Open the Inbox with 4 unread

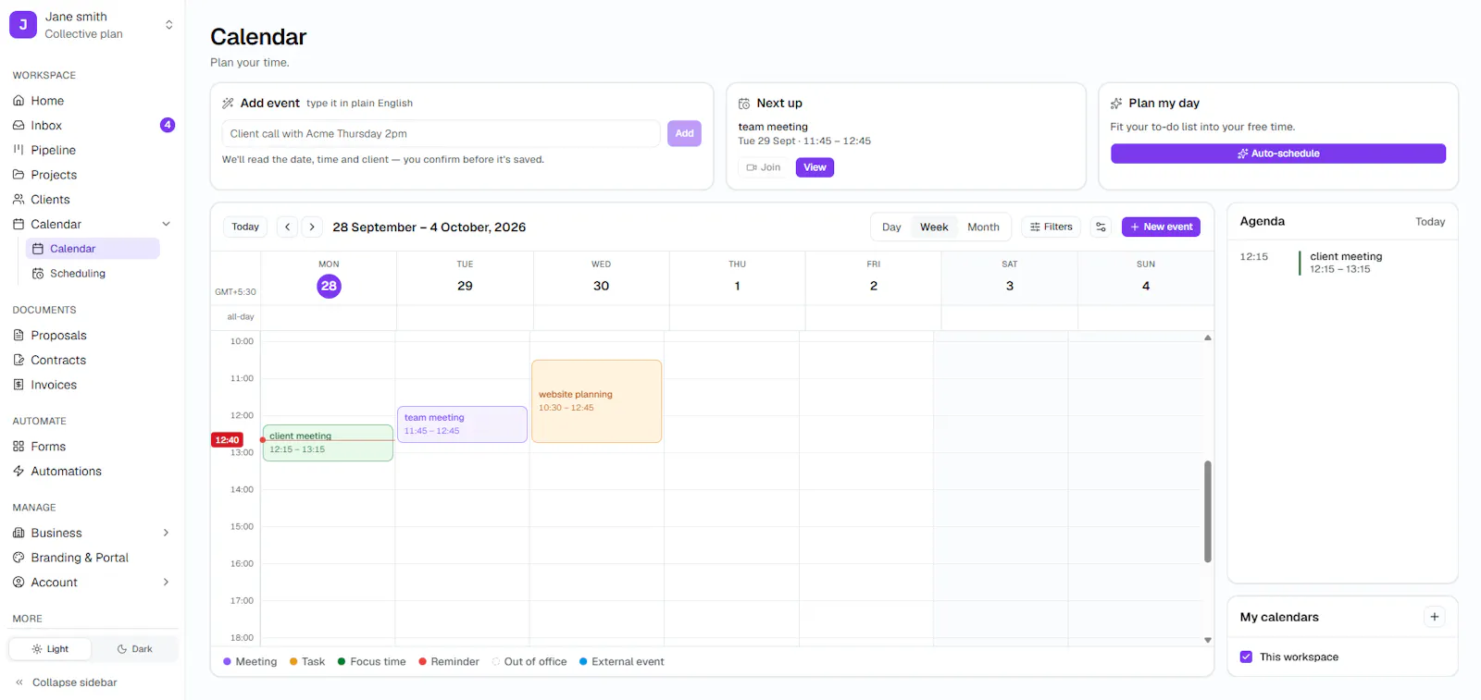pyautogui.click(x=91, y=126)
